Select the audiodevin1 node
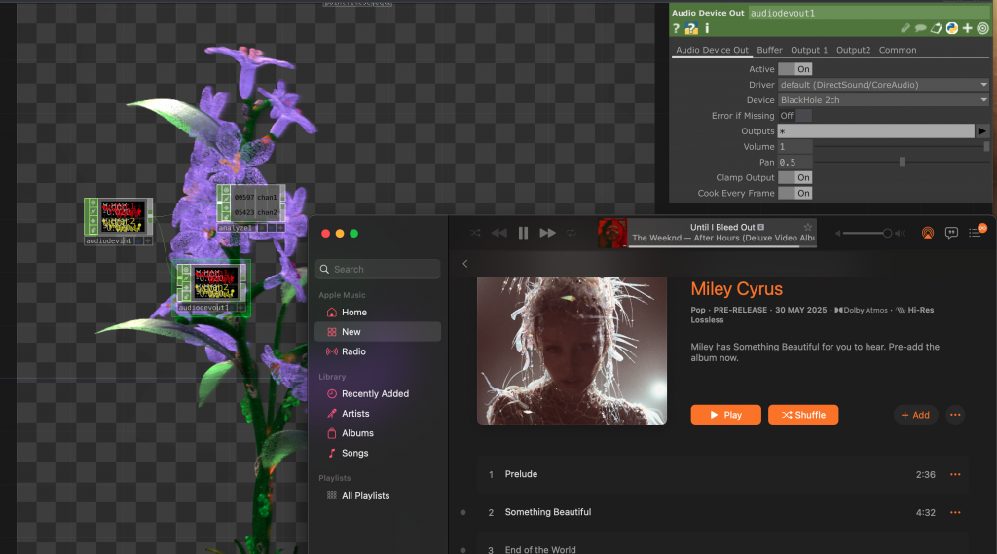The width and height of the screenshot is (997, 554). click(x=118, y=221)
